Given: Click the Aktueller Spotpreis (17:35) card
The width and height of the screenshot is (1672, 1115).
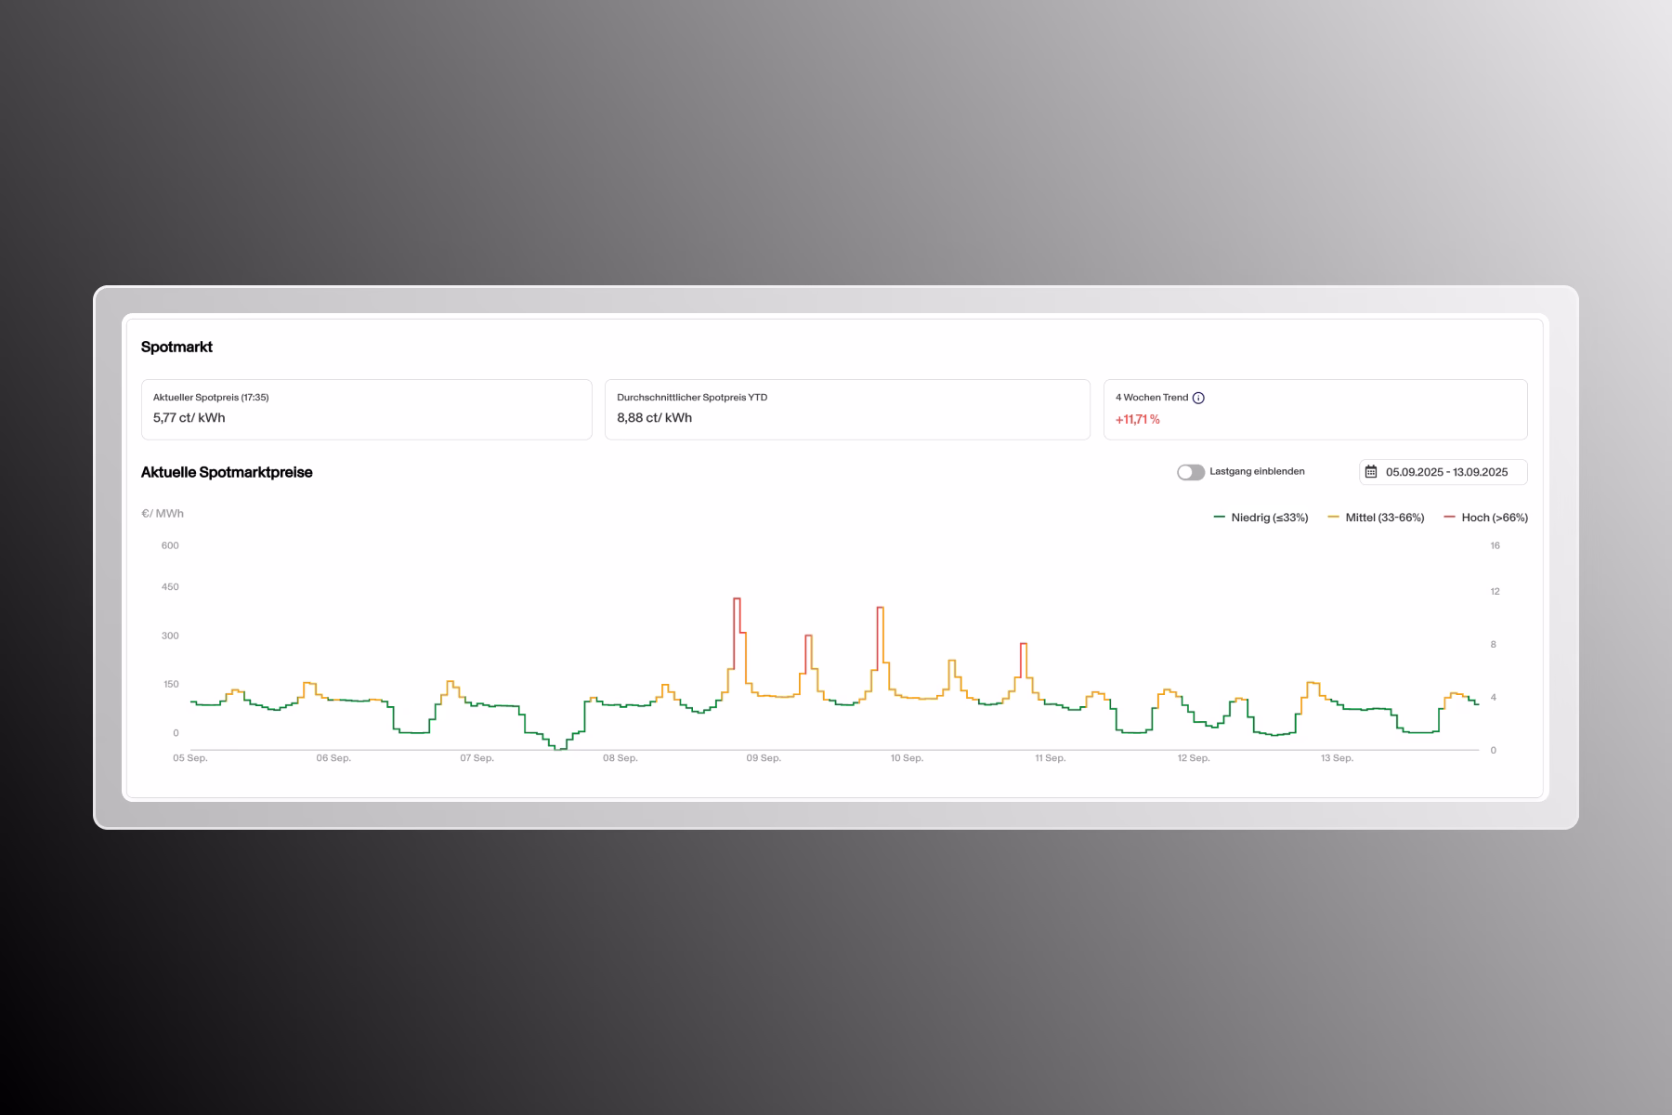Looking at the screenshot, I should pyautogui.click(x=366, y=409).
